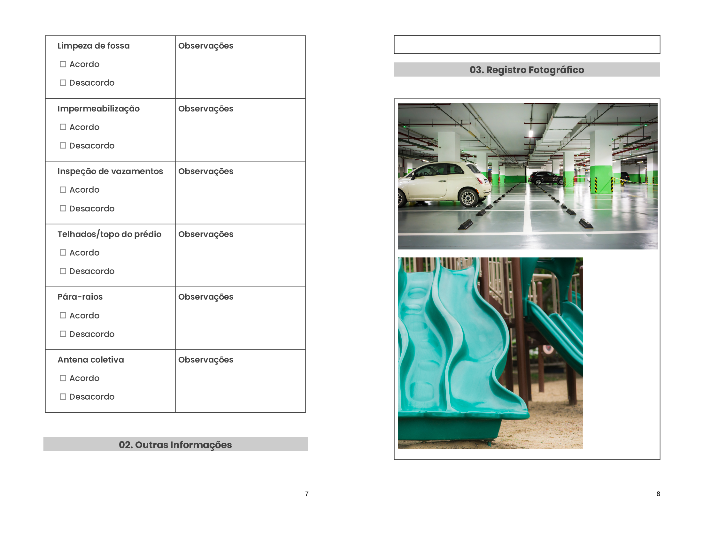Click Observações cell beside Impermeabilização
This screenshot has height=543, width=703.
[240, 130]
